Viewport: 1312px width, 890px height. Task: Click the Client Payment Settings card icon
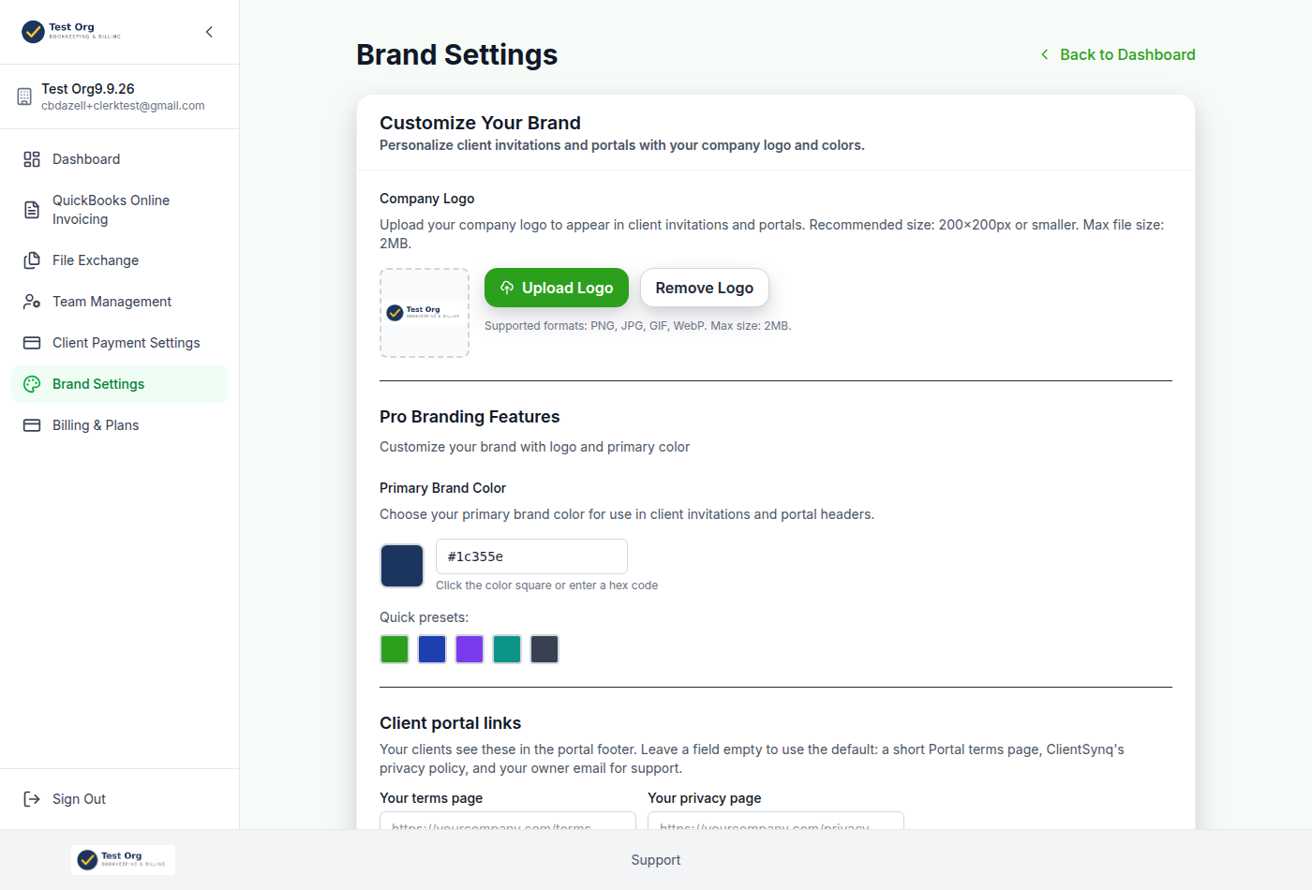point(32,343)
